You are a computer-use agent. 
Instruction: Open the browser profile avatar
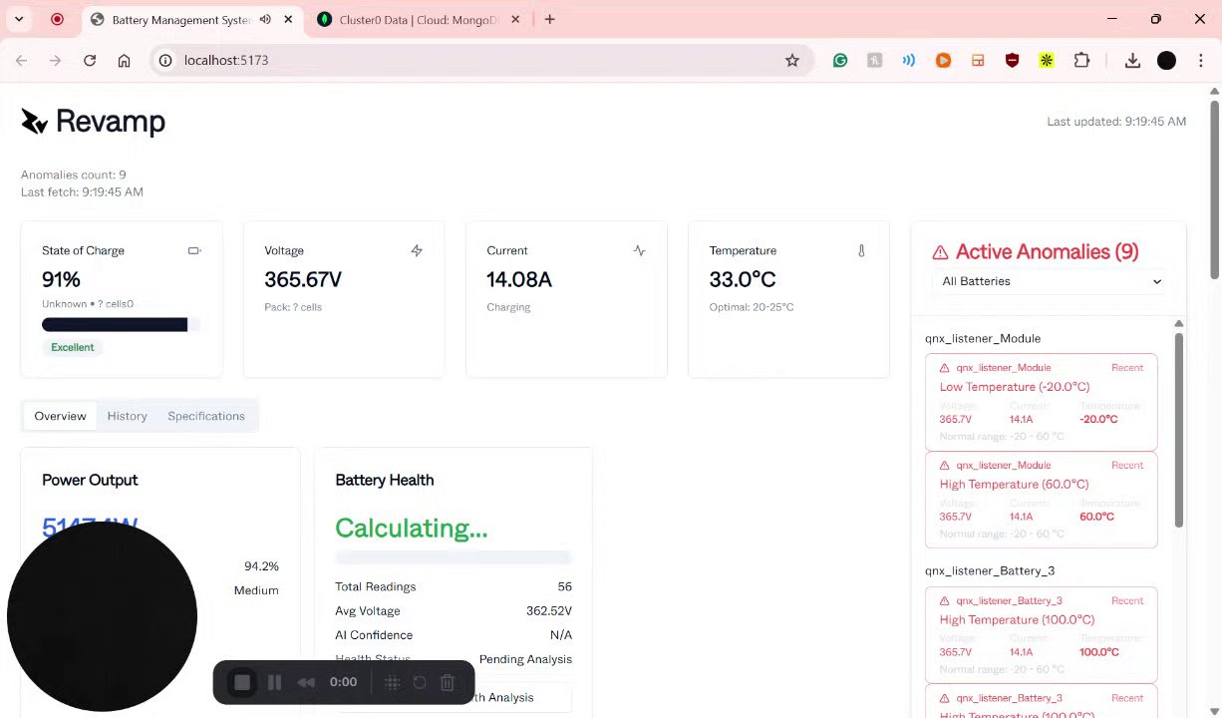click(x=1166, y=61)
